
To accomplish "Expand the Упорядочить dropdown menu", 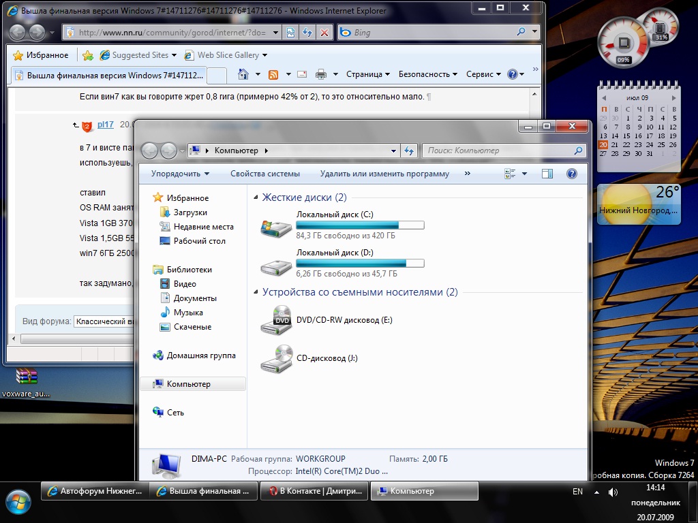I will tap(180, 174).
